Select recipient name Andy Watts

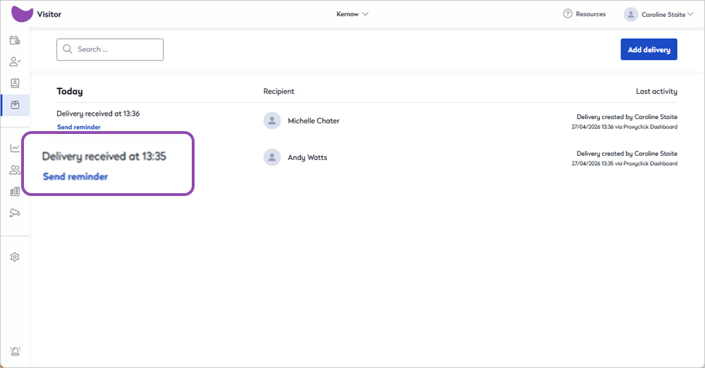click(307, 157)
